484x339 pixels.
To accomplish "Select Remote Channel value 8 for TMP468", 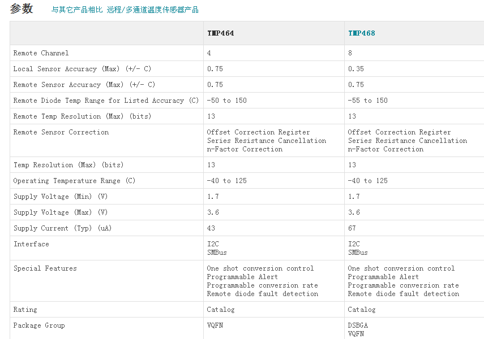I will (350, 53).
